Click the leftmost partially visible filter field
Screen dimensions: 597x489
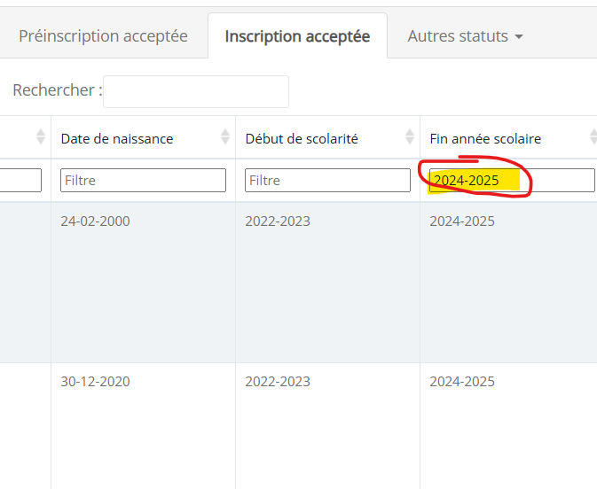point(20,180)
